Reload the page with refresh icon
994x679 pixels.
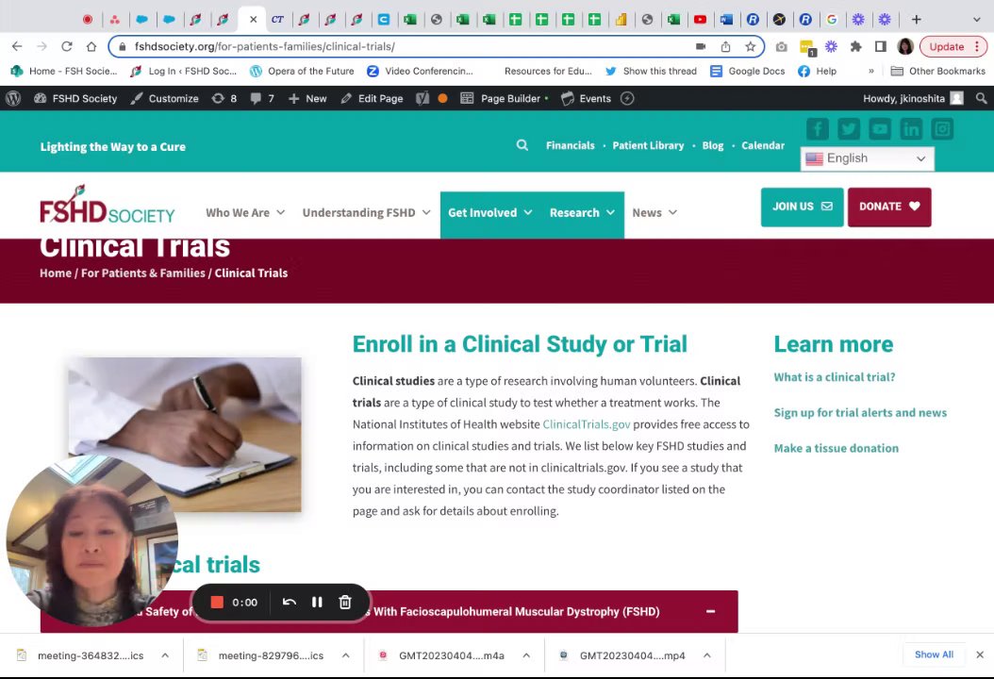(x=67, y=46)
